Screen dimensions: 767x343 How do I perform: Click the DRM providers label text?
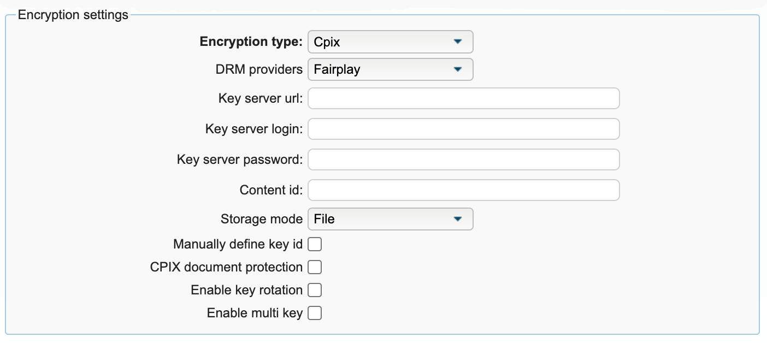coord(259,69)
